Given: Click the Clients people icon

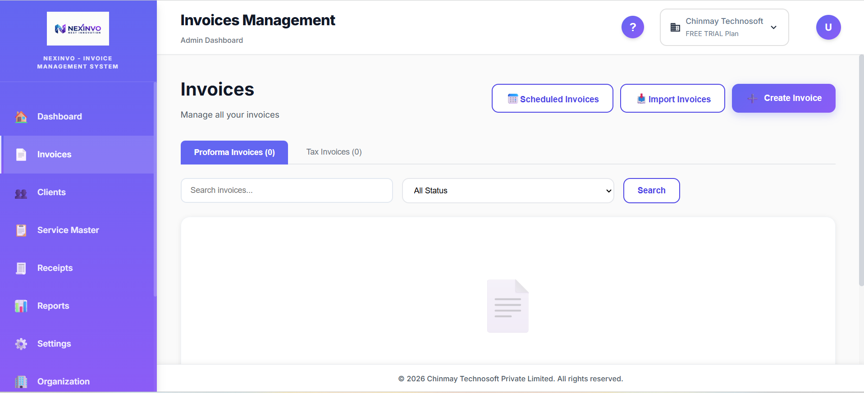Looking at the screenshot, I should point(21,193).
